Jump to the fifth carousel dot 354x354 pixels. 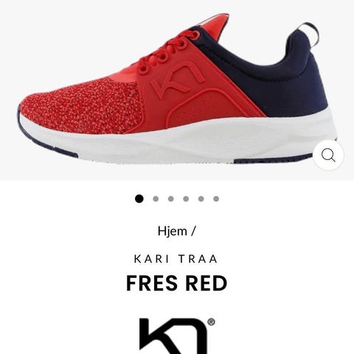[201, 198]
